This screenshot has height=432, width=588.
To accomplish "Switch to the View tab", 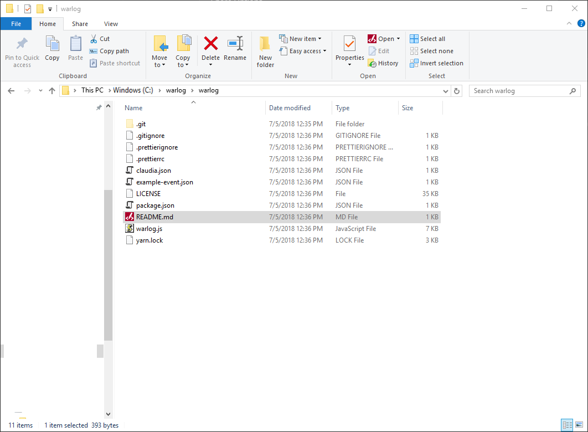I will pyautogui.click(x=111, y=24).
